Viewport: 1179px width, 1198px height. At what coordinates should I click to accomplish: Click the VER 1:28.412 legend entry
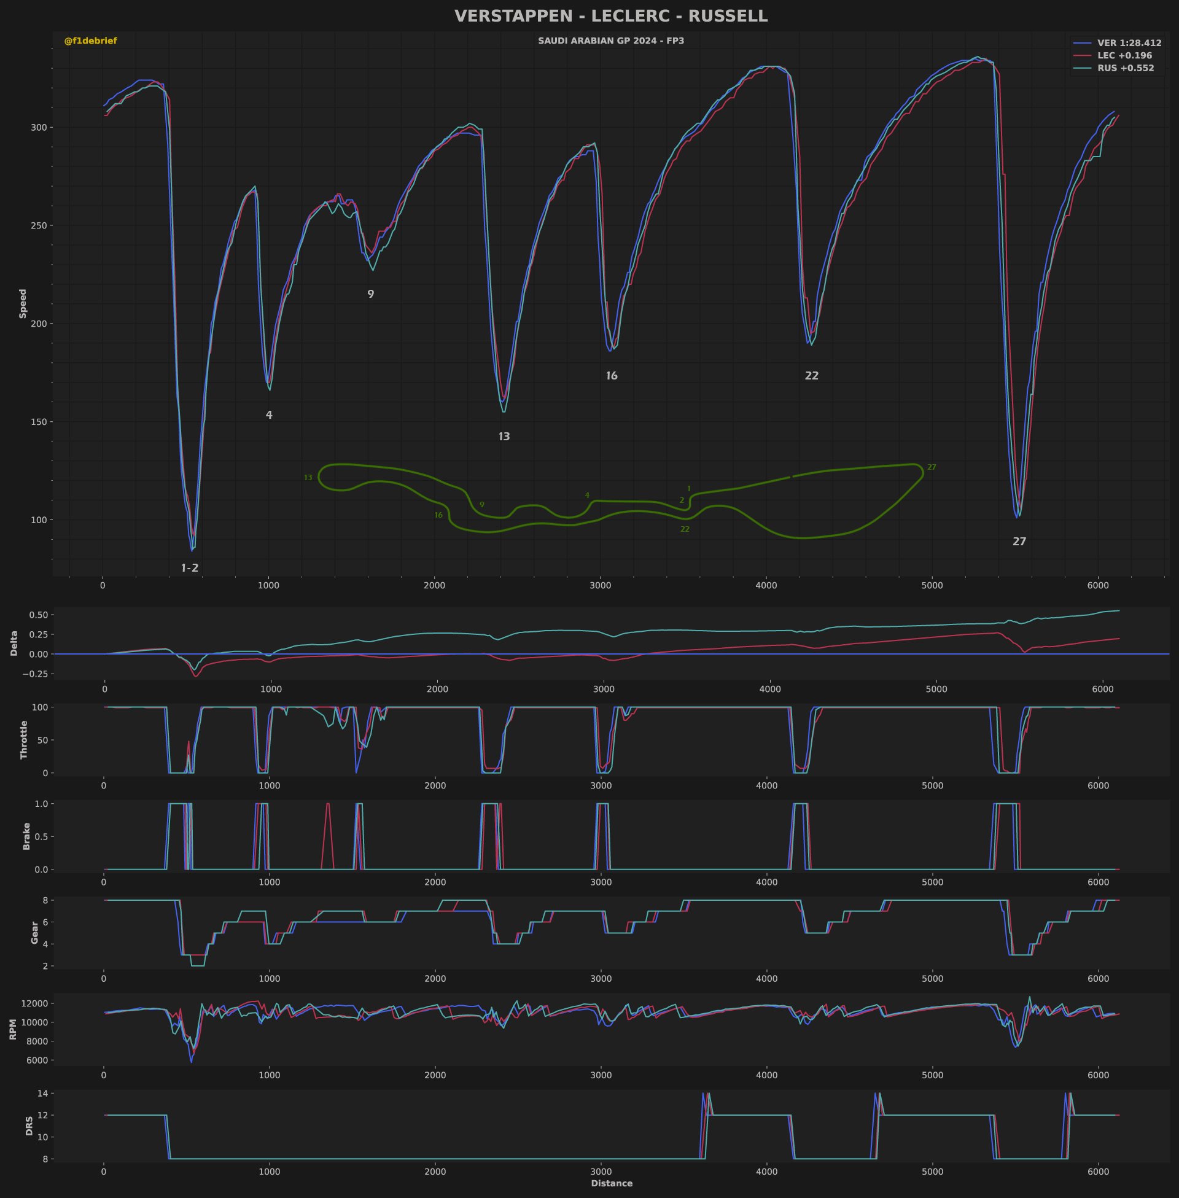[x=1129, y=44]
